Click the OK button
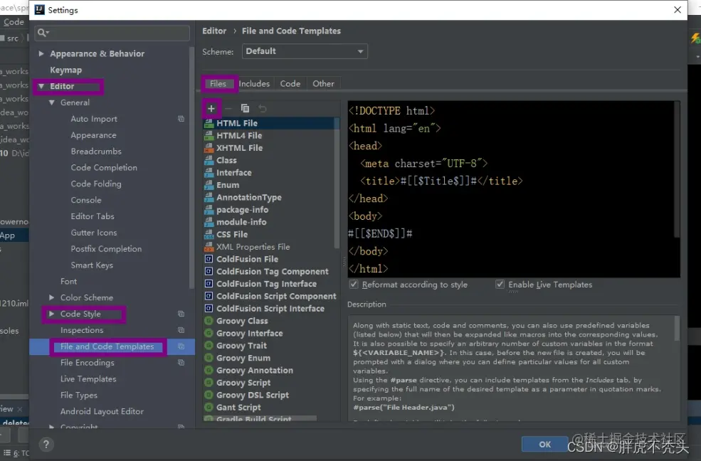Viewport: 701px width, 461px height. [x=544, y=445]
